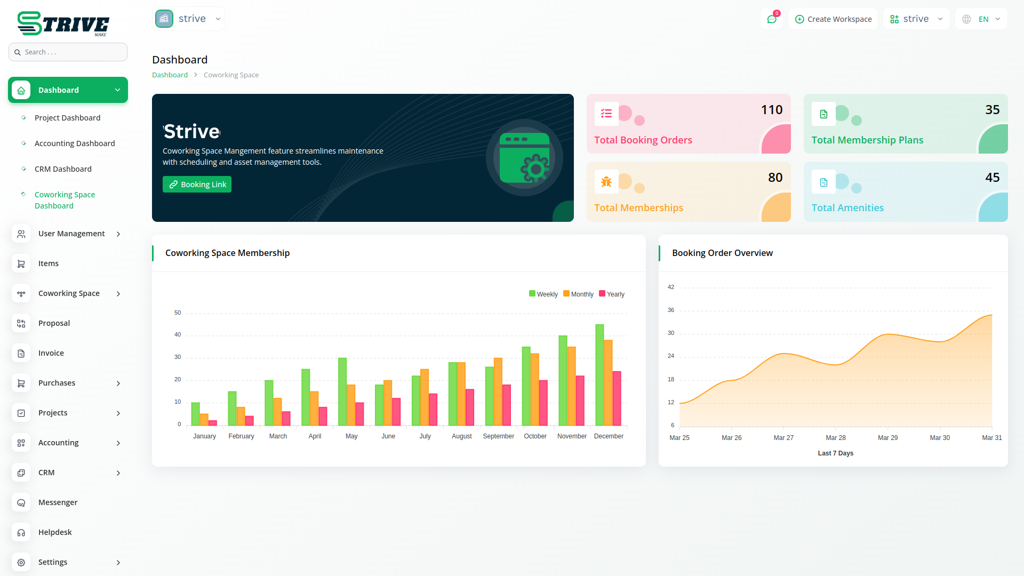The image size is (1024, 576).
Task: Open the Messenger icon in sidebar
Action: [x=21, y=502]
